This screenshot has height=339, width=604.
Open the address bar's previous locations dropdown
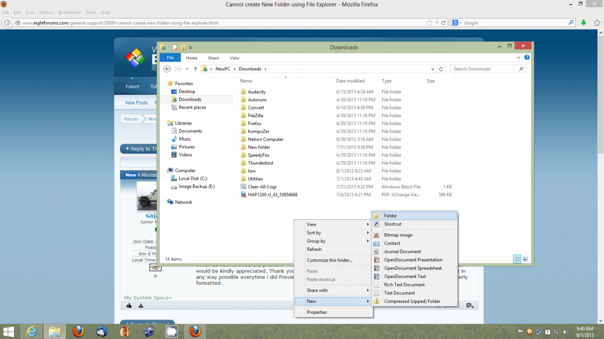tap(433, 69)
